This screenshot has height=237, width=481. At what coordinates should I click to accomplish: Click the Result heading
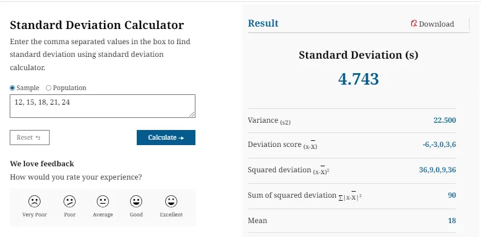point(263,24)
